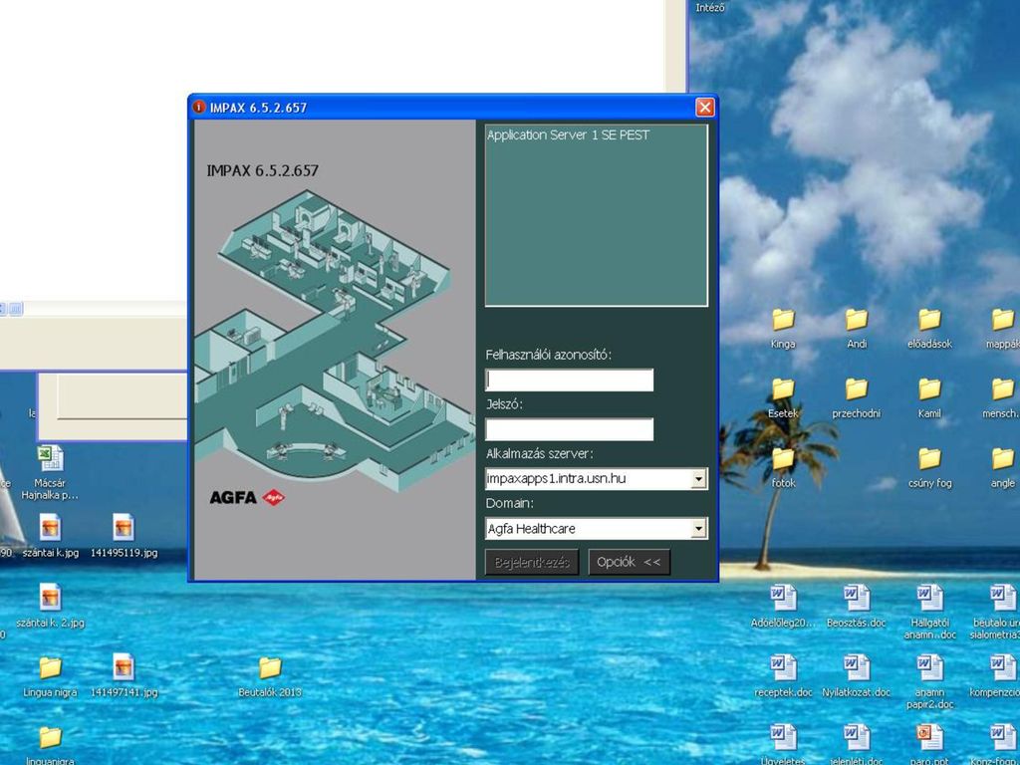Click the jelenléti.doc document icon
The image size is (1020, 765).
[x=857, y=737]
